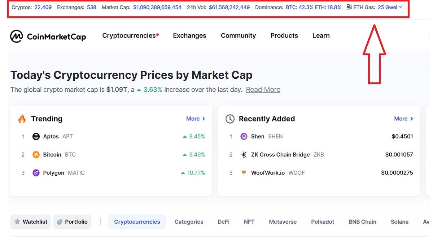
Task: Open the Products menu
Action: click(x=284, y=35)
